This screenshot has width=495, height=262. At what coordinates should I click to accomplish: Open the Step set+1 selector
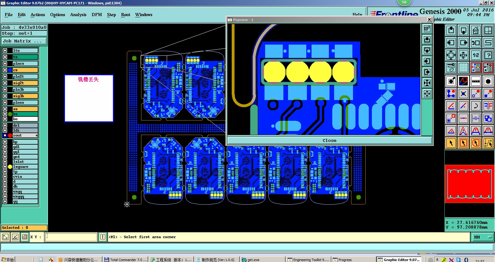point(24,33)
